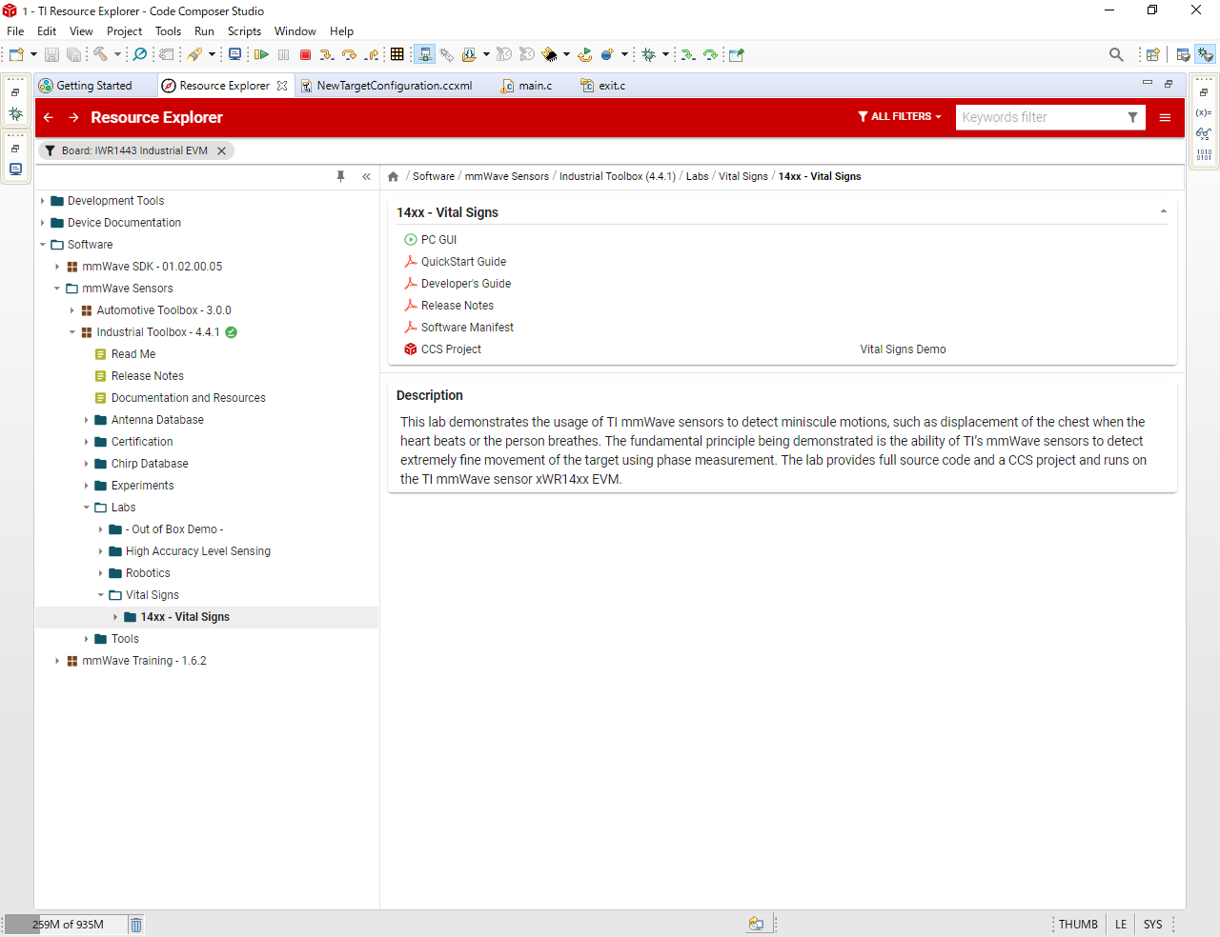Open the File menu
The width and height of the screenshot is (1220, 937).
click(x=15, y=31)
